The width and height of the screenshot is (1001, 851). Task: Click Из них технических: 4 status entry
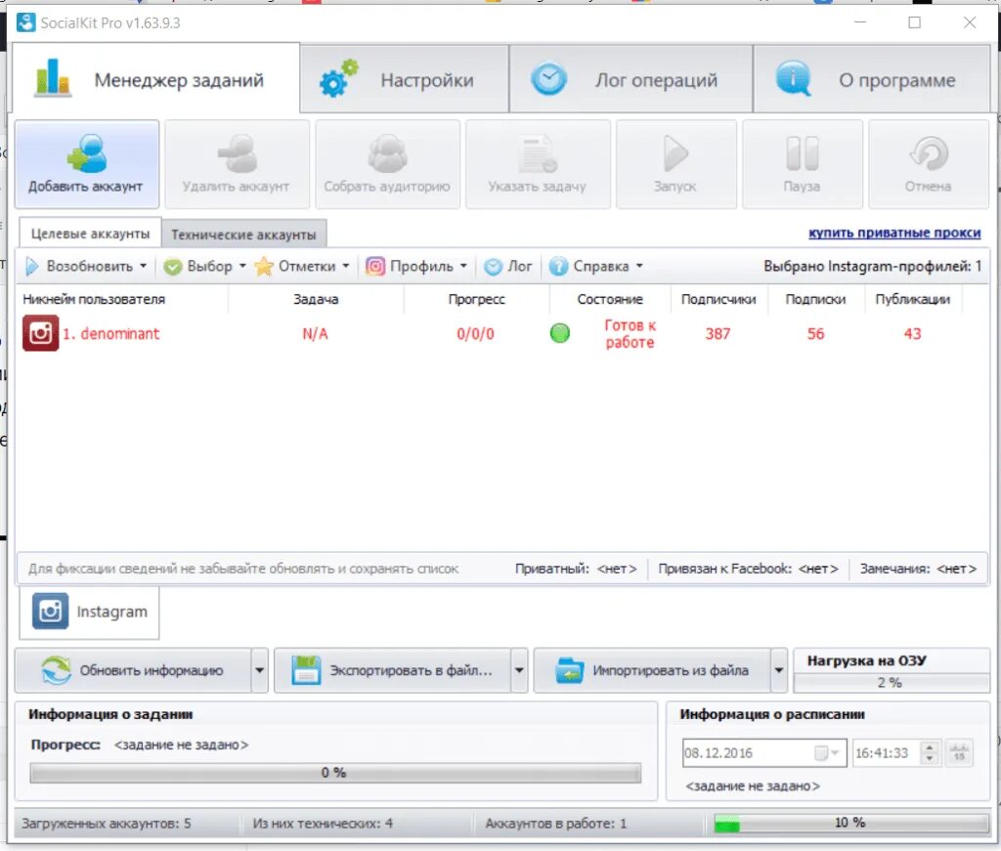pyautogui.click(x=323, y=823)
